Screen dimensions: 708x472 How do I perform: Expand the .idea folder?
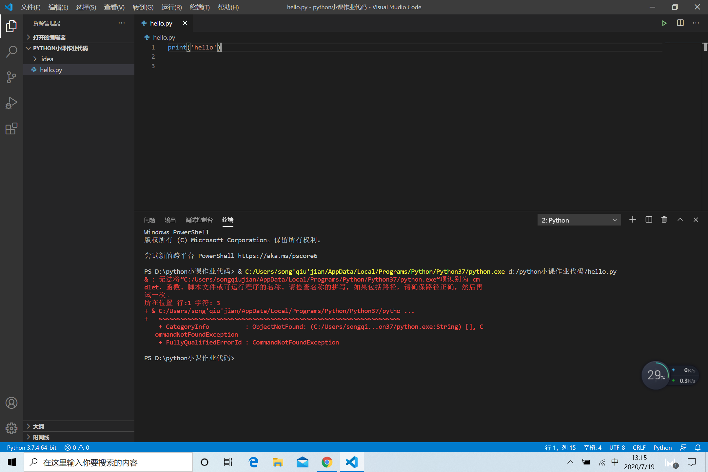(x=46, y=59)
